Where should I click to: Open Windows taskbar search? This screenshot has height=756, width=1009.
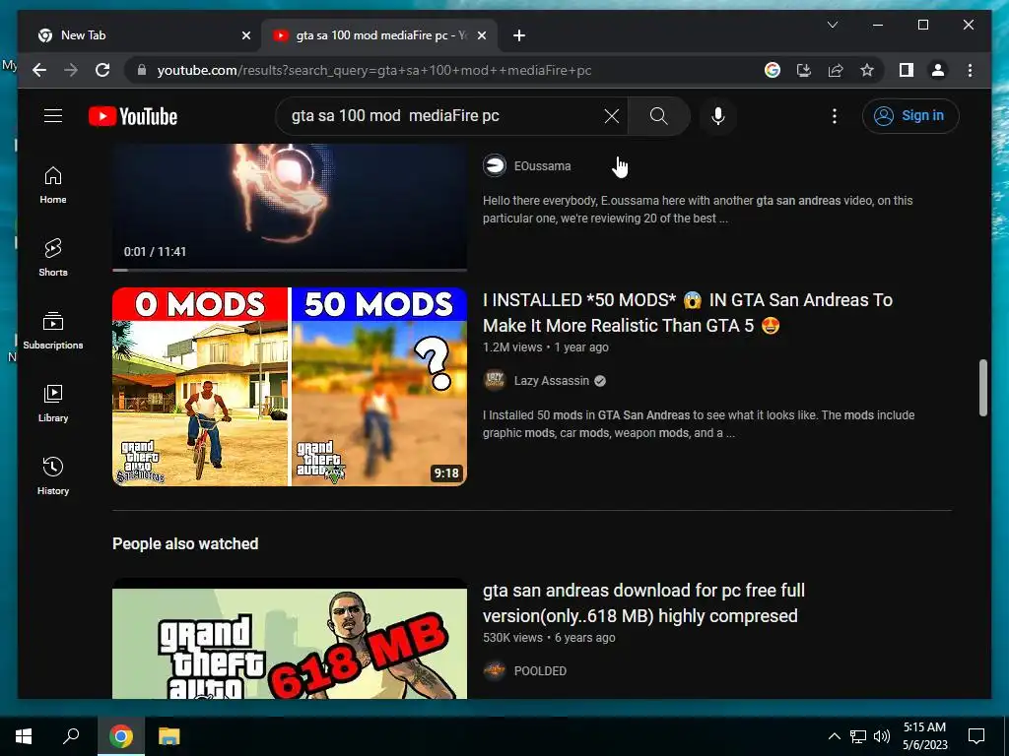tap(71, 736)
